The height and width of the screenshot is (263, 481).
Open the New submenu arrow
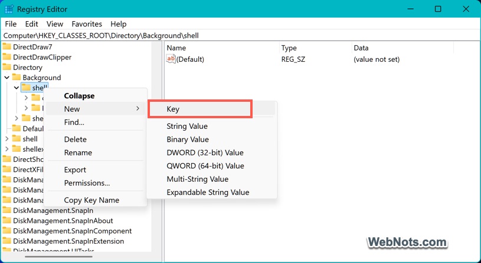click(138, 109)
